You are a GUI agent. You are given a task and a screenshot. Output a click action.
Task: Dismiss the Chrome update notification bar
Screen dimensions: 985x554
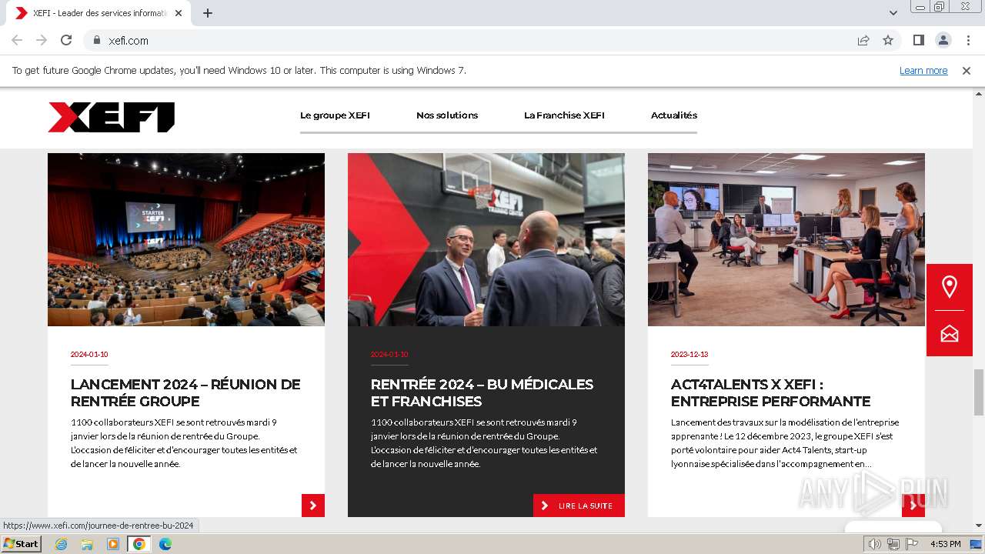(967, 70)
